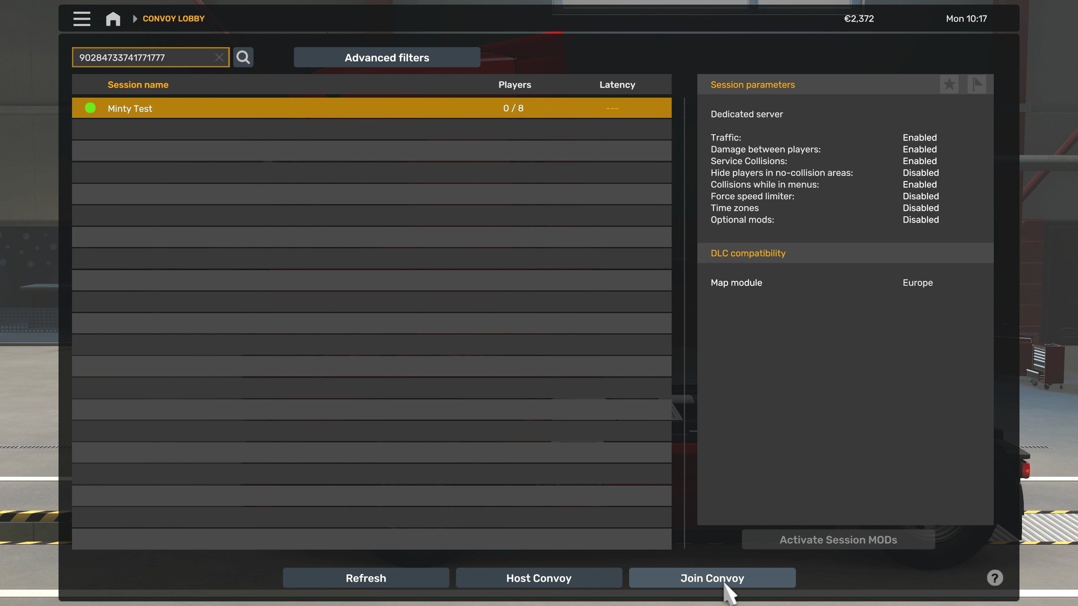Report session using the flag icon

click(977, 85)
